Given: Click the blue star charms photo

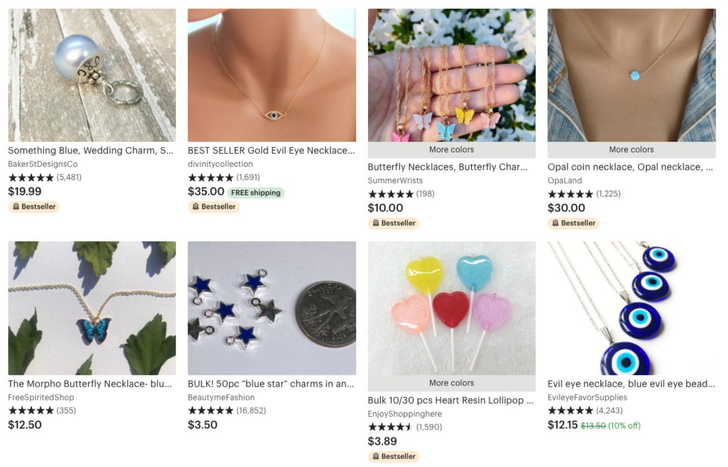Looking at the screenshot, I should [272, 308].
